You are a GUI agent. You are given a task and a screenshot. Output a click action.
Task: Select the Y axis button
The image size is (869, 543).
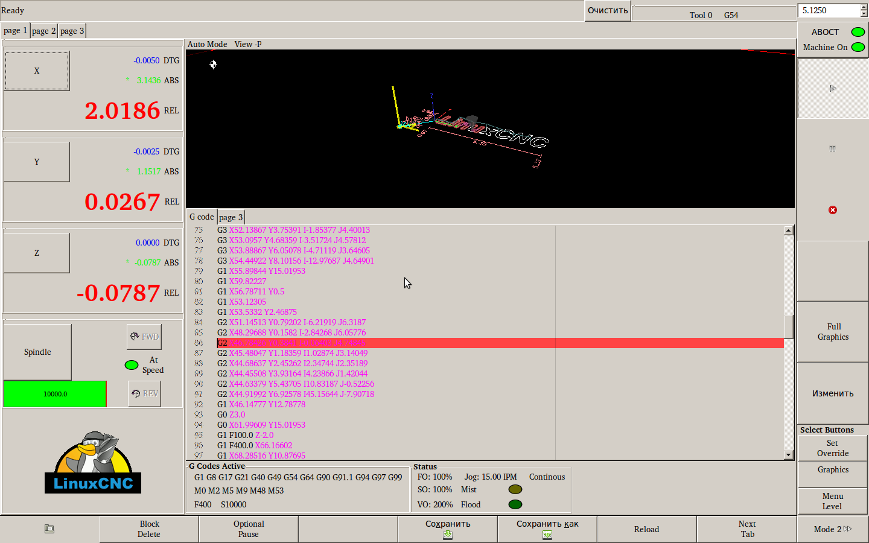[37, 162]
